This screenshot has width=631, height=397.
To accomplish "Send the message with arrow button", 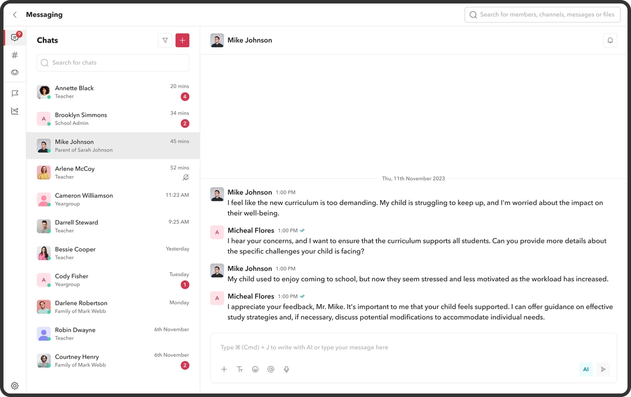I will 603,369.
